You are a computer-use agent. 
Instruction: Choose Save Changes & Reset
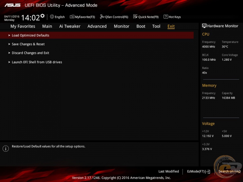pos(28,44)
